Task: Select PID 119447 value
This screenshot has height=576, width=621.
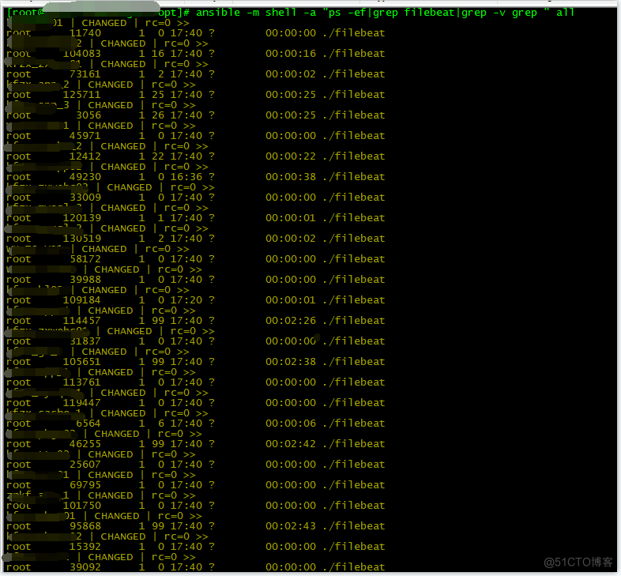Action: tap(82, 403)
